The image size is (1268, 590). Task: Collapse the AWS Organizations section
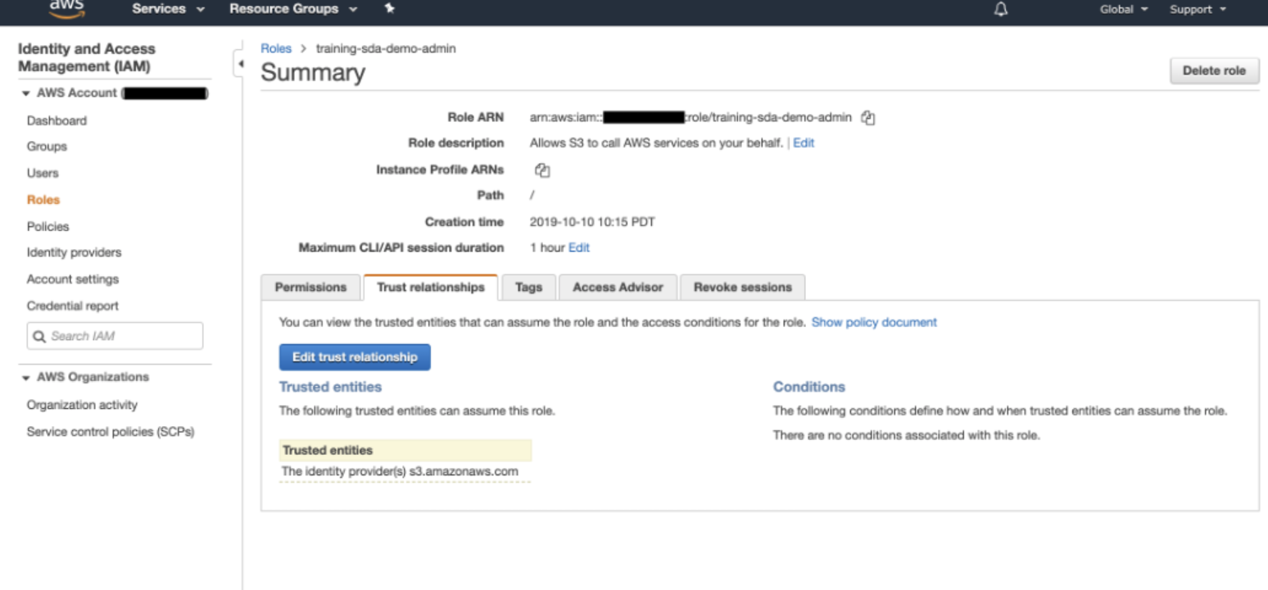click(25, 378)
